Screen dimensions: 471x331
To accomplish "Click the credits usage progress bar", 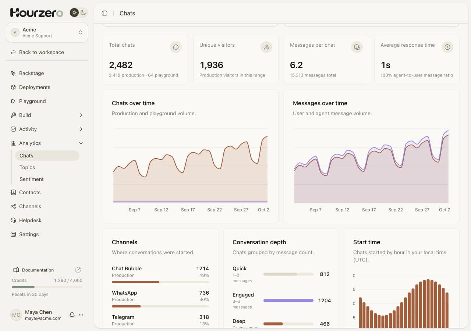I will point(47,287).
